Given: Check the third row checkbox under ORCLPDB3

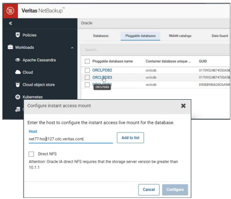Looking at the screenshot, I should [x=87, y=85].
